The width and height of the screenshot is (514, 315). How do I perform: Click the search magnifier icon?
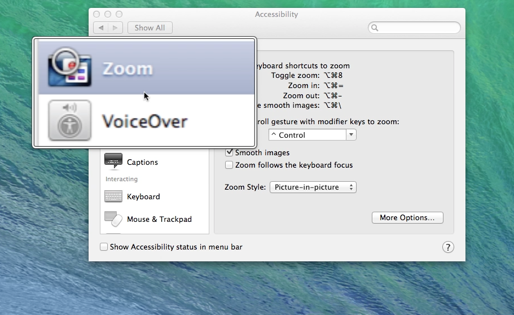point(375,28)
